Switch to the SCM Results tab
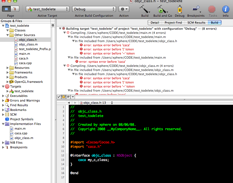 196,23
